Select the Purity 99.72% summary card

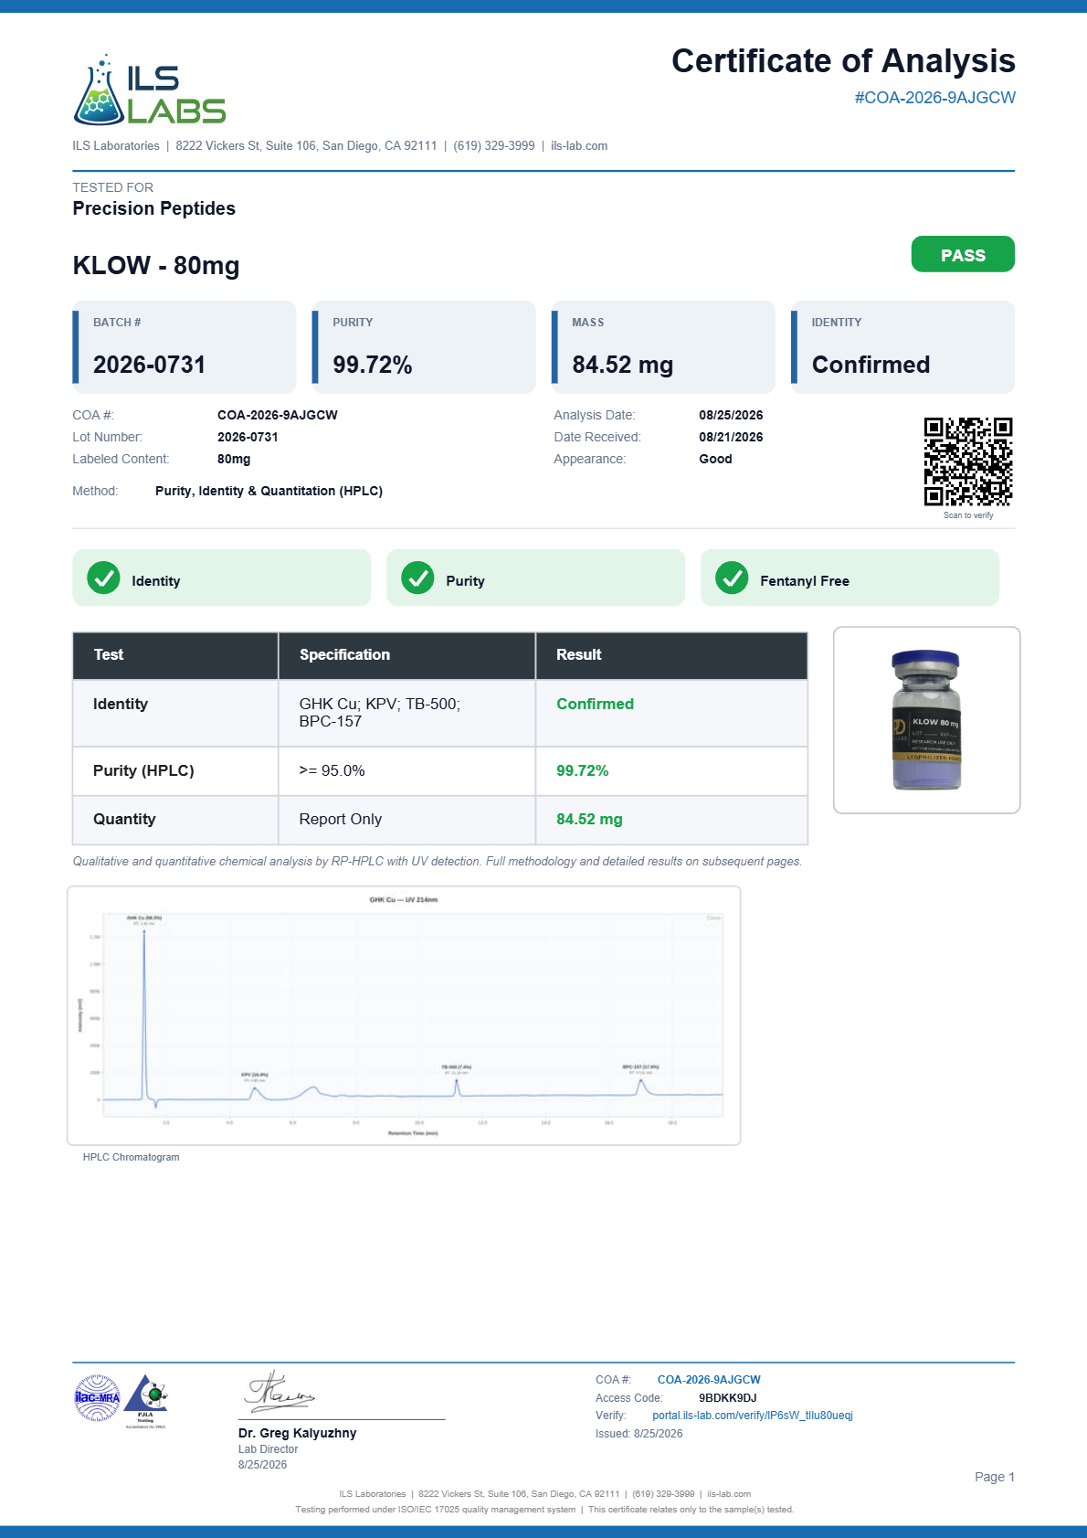click(424, 347)
